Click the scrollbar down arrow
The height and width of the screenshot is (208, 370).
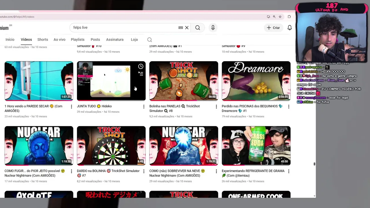[314, 196]
